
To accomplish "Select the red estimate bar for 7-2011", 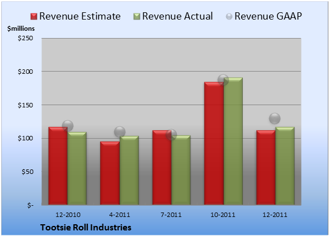I will (x=162, y=168).
